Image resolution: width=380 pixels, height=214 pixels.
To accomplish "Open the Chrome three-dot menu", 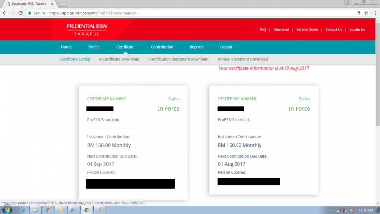I will (x=374, y=13).
